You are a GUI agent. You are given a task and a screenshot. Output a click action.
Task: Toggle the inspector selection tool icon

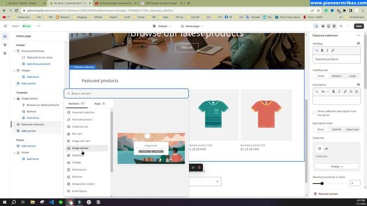pyautogui.click(x=316, y=26)
